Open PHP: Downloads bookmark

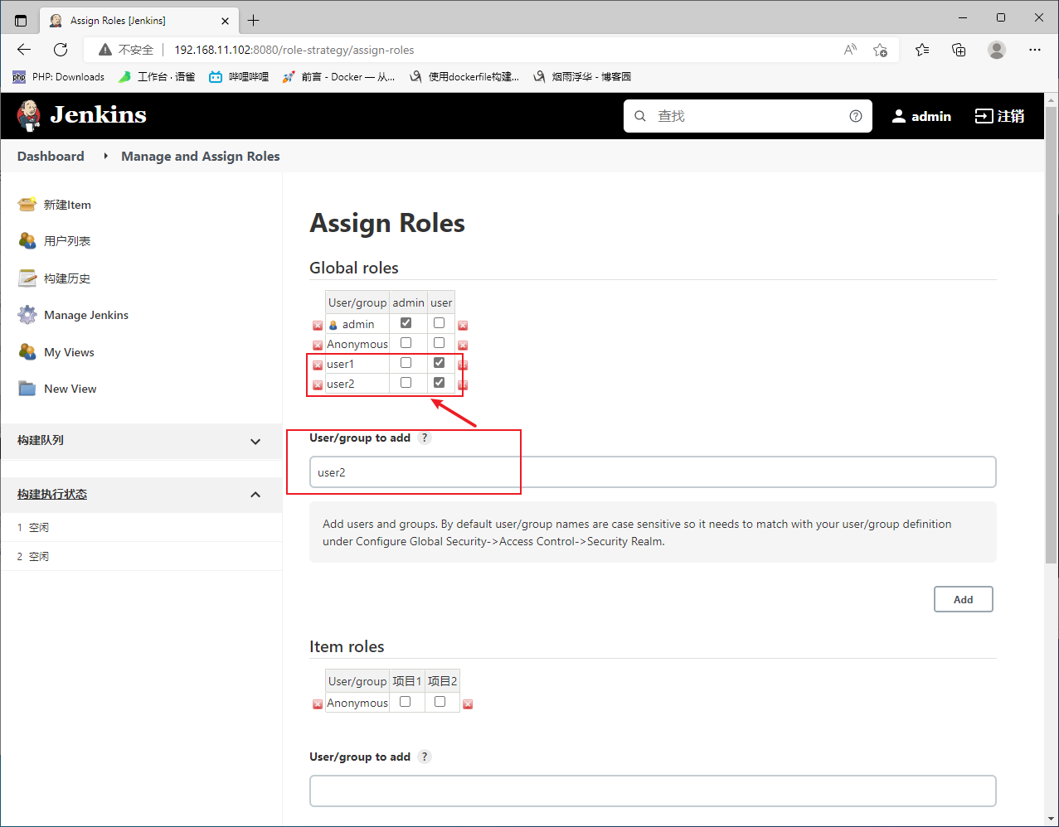[59, 77]
